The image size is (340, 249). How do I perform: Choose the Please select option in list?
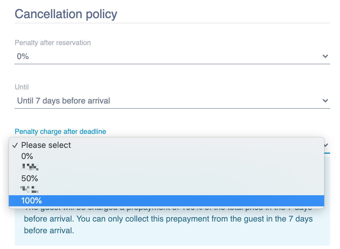(46, 145)
